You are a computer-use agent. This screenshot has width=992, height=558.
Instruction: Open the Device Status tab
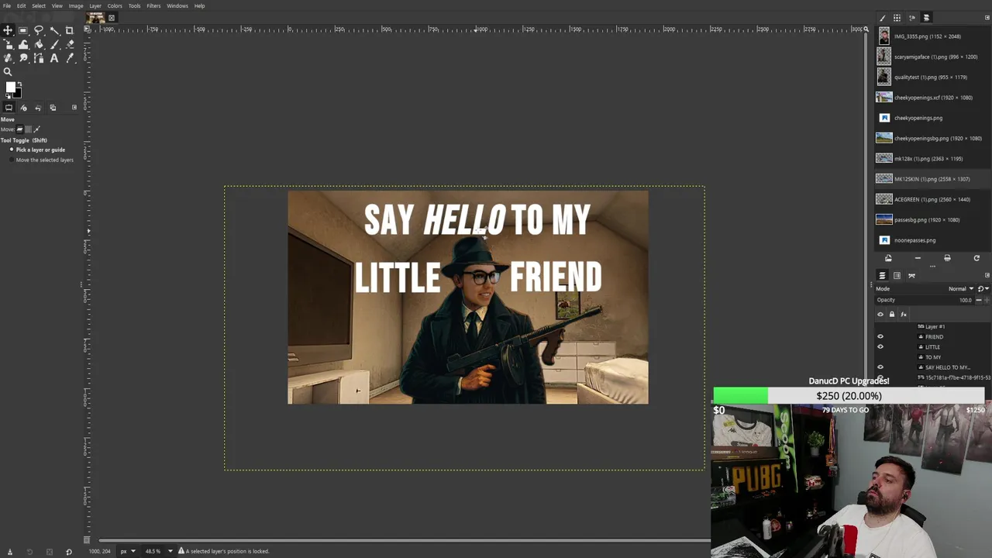click(x=23, y=108)
